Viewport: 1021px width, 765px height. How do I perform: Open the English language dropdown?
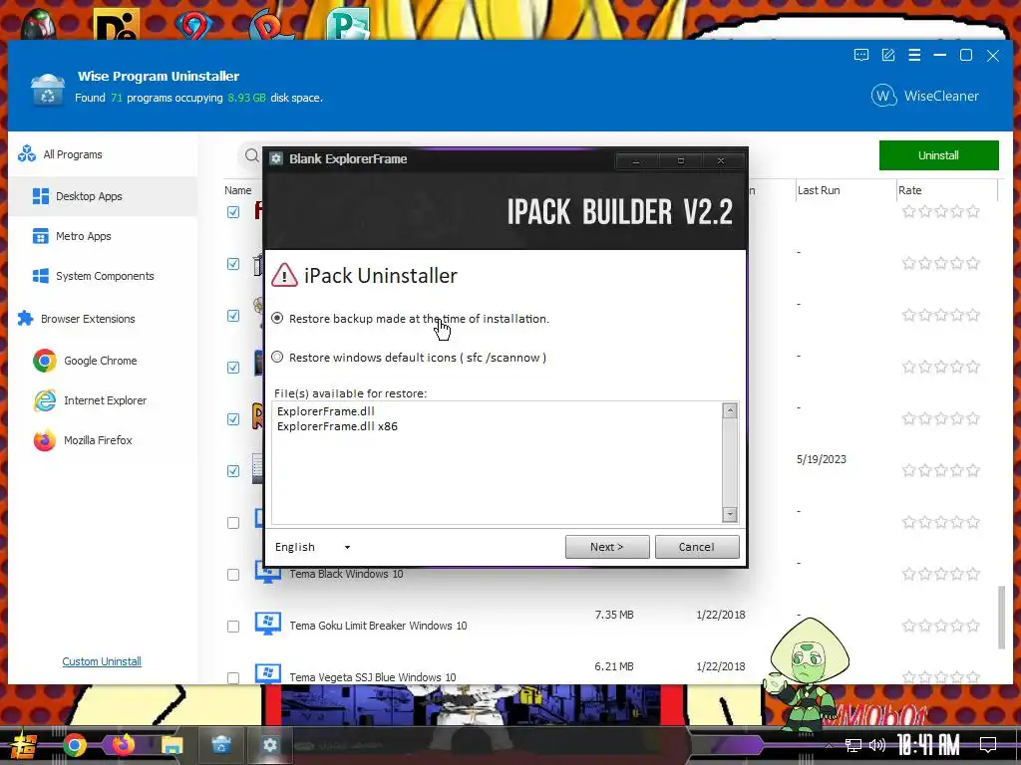point(313,547)
